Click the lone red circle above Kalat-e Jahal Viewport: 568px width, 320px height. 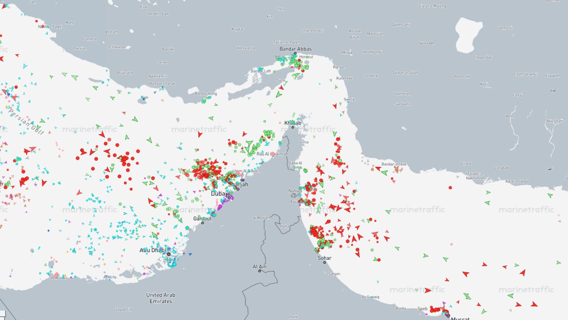coord(450,188)
